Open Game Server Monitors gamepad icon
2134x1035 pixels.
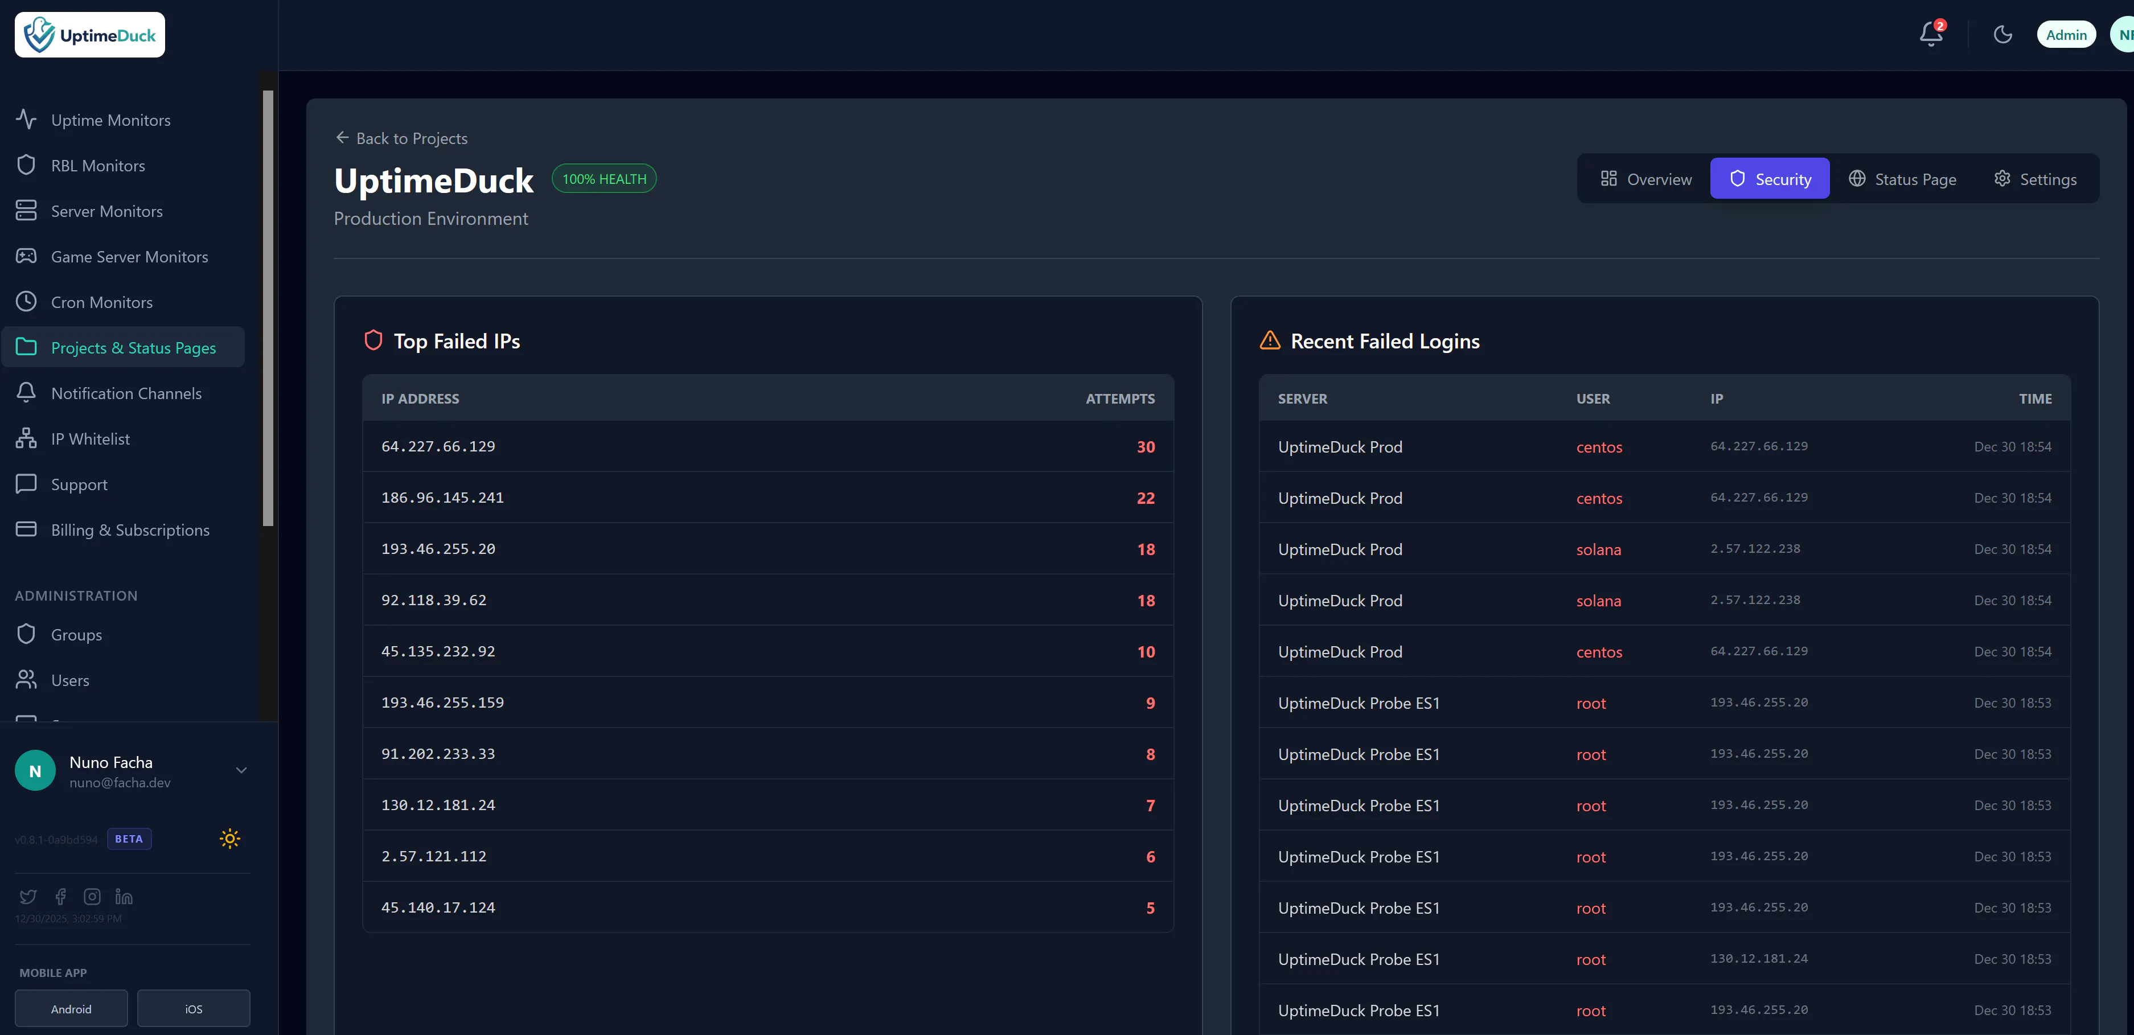(27, 256)
